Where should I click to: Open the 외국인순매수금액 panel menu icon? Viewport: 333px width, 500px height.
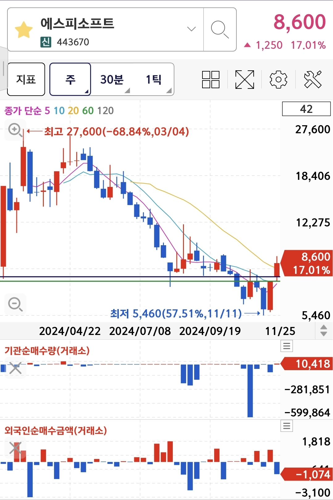[287, 426]
